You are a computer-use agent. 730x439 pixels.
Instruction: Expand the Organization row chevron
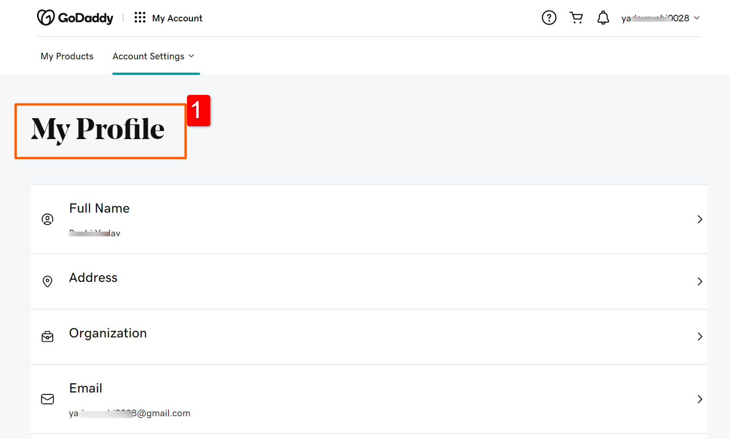pos(700,336)
